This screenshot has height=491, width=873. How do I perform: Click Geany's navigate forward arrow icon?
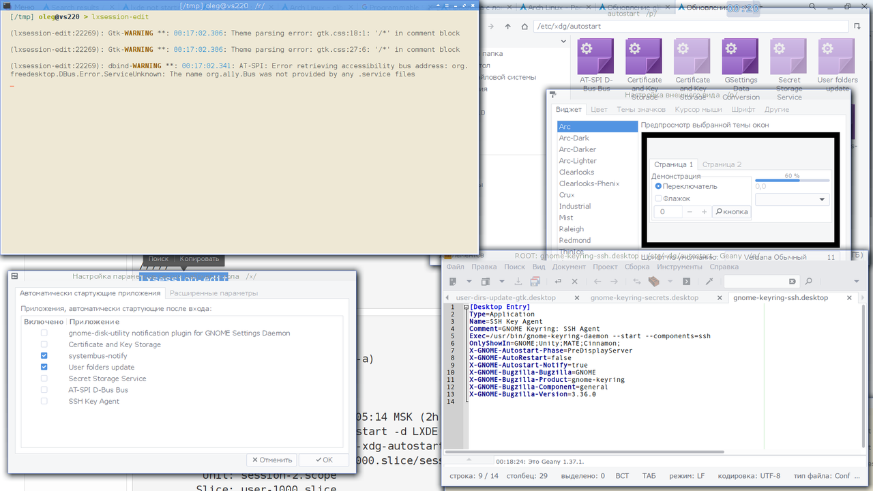[614, 281]
